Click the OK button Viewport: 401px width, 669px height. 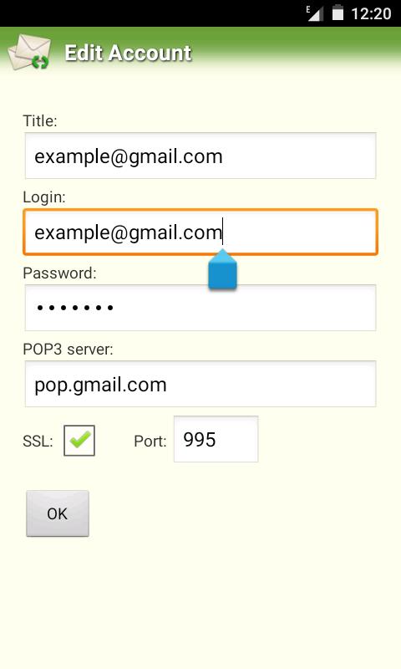coord(58,513)
